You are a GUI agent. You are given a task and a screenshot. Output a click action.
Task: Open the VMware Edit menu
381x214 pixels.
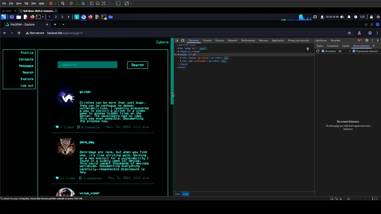point(11,3)
